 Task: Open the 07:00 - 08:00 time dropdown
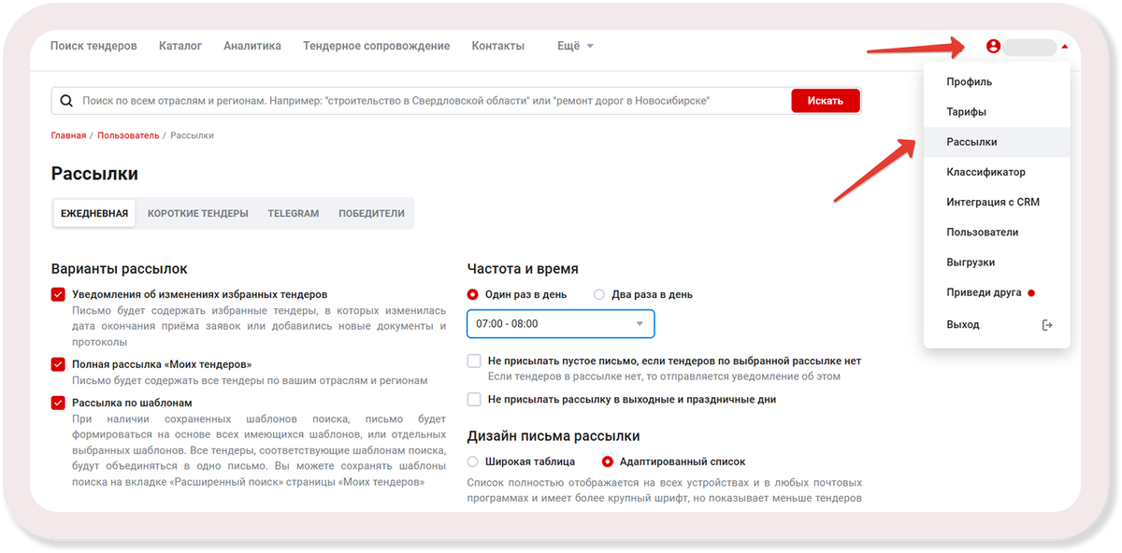click(x=560, y=324)
